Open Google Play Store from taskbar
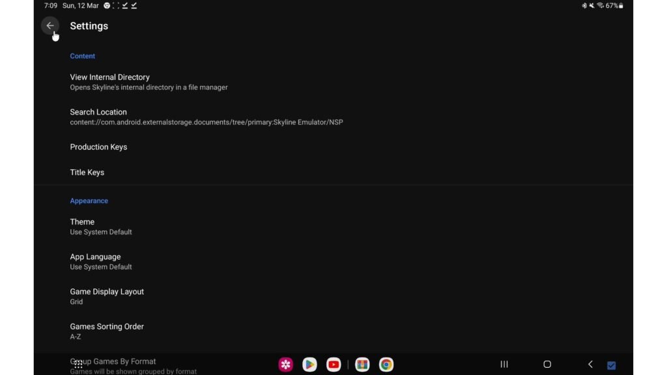Screen dimensions: 667x375 (309, 365)
